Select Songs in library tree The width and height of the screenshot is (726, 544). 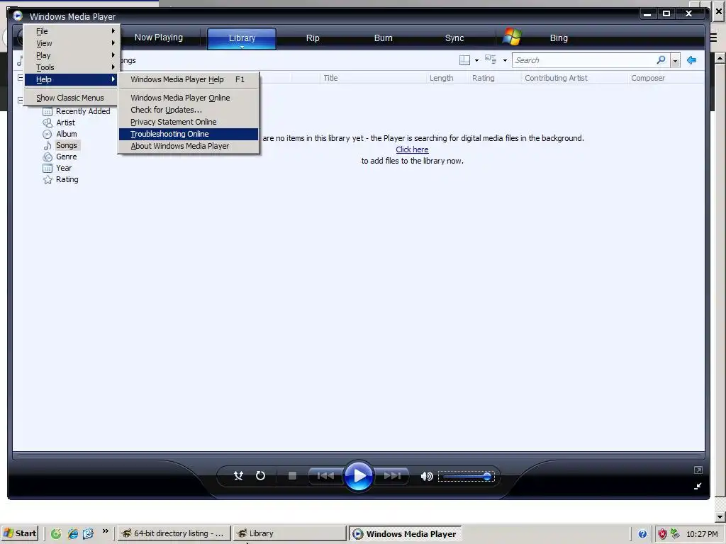pos(66,145)
